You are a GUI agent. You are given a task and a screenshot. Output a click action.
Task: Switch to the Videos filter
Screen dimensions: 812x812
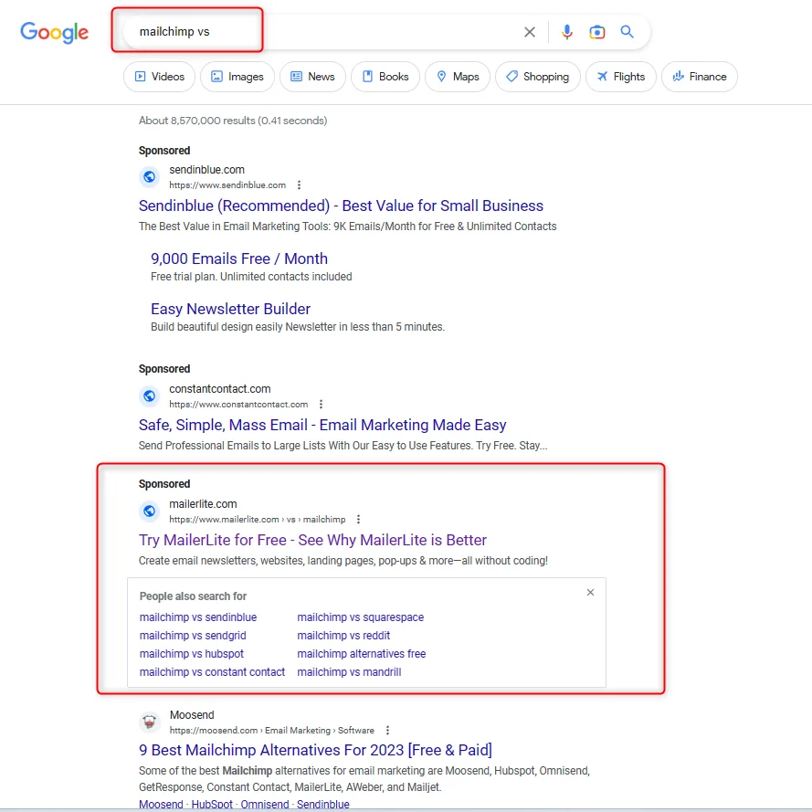point(160,77)
